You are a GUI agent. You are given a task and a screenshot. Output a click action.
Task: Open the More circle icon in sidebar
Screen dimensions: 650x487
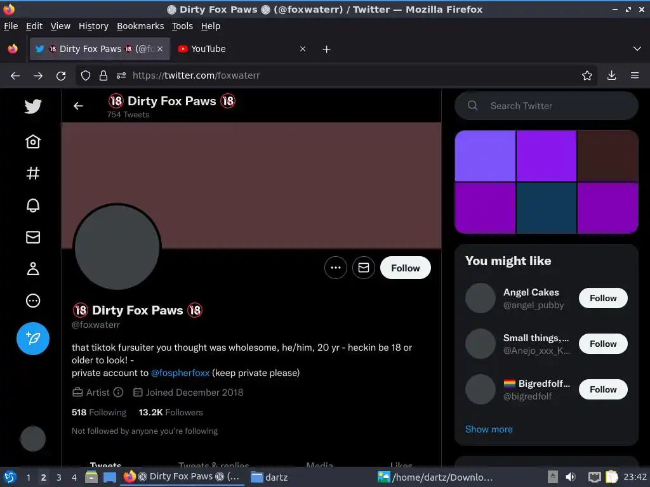click(33, 301)
